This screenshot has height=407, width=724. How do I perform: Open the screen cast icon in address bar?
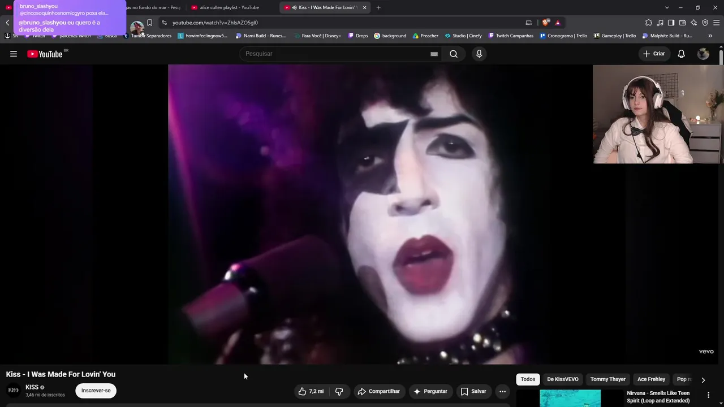pos(529,23)
